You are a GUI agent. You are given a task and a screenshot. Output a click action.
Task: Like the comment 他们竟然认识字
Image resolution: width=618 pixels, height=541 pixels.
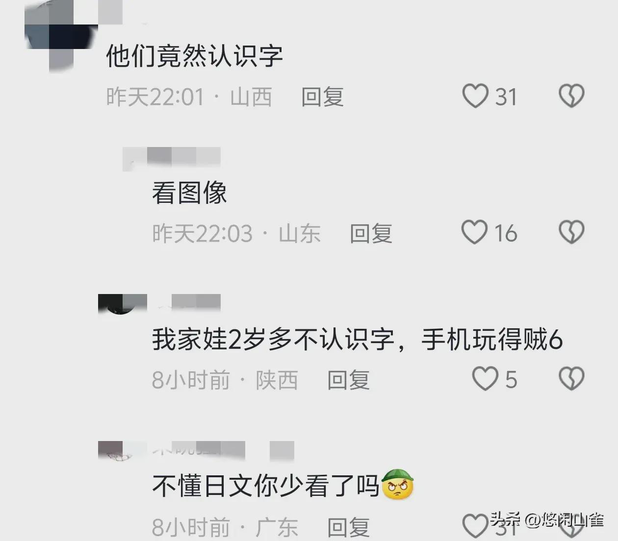pyautogui.click(x=475, y=96)
